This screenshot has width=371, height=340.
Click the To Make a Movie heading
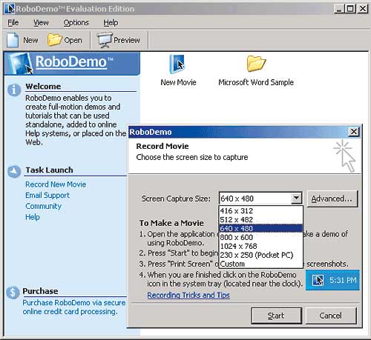[171, 223]
